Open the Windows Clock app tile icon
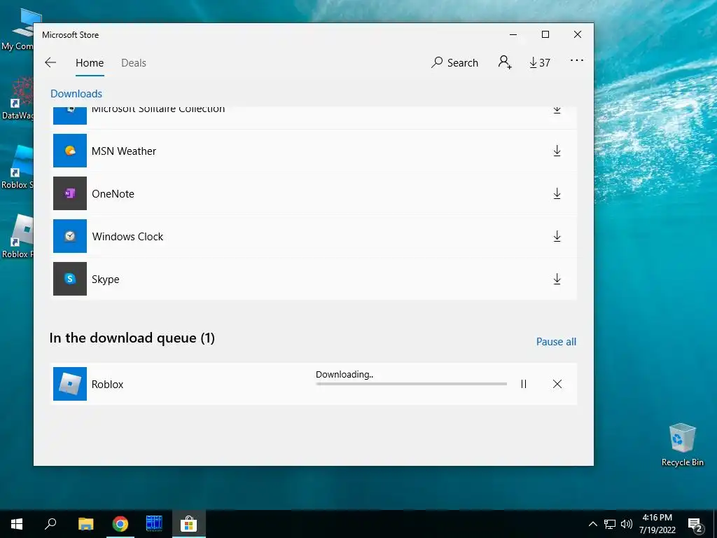 [70, 236]
